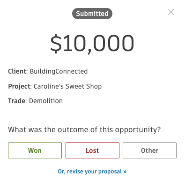
Task: Click the word proposal in the link
Action: [110, 172]
